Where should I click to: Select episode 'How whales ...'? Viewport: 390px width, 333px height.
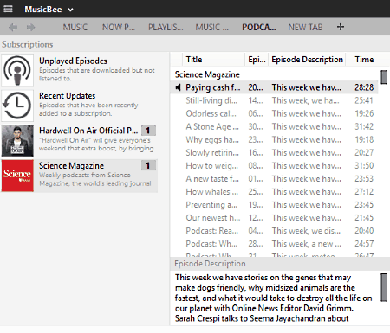tap(212, 192)
